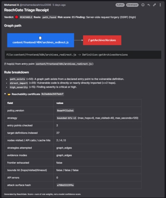Click the red REACHABLE status dot
166x198 pixels.
[17, 17]
